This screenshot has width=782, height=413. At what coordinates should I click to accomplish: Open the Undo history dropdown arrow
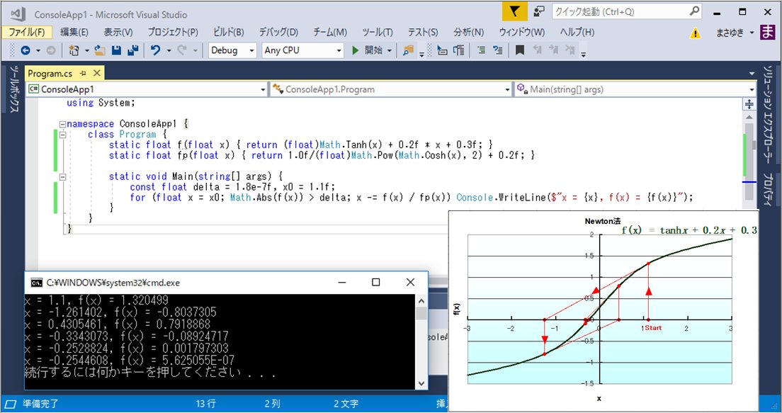pos(169,51)
